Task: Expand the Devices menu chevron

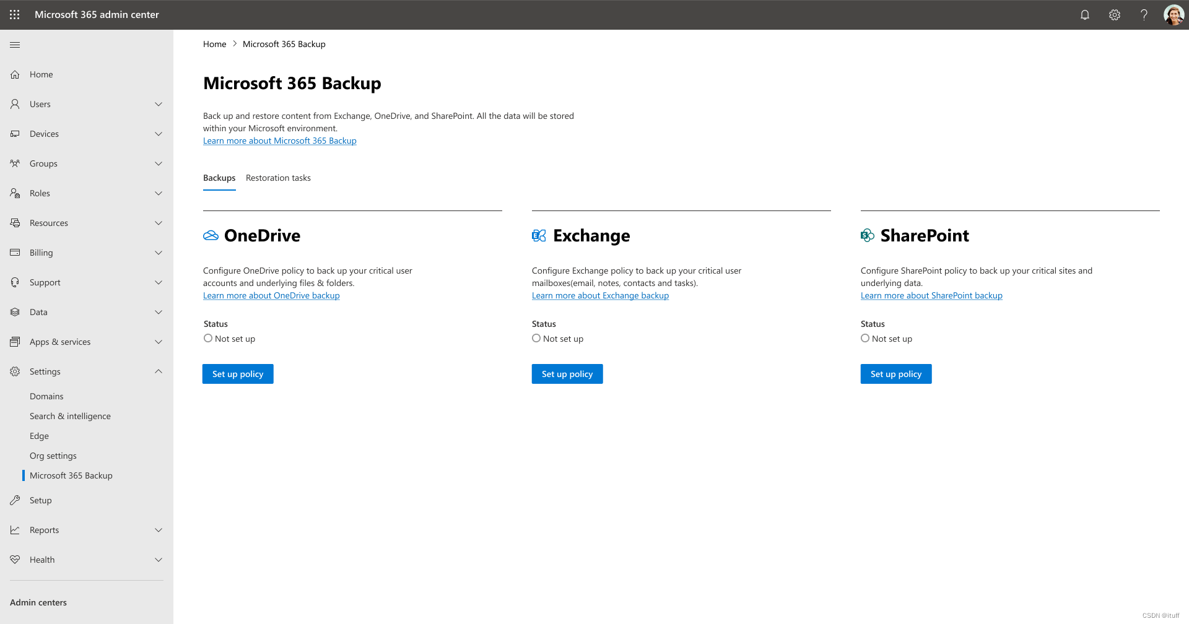Action: pos(159,134)
